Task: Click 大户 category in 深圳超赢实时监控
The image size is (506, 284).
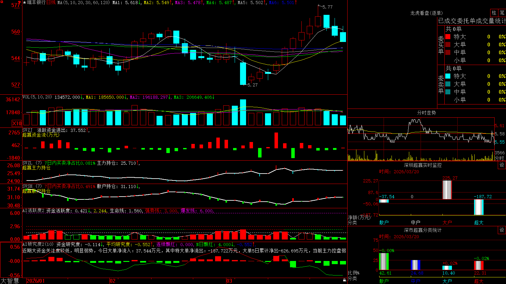Action: [x=447, y=222]
